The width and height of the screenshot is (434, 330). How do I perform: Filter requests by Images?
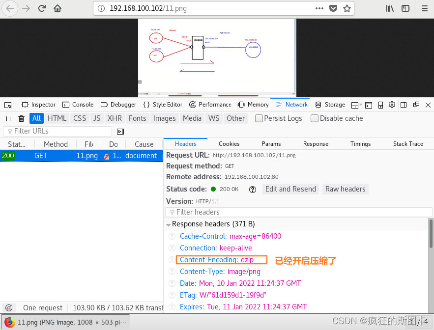tap(165, 118)
